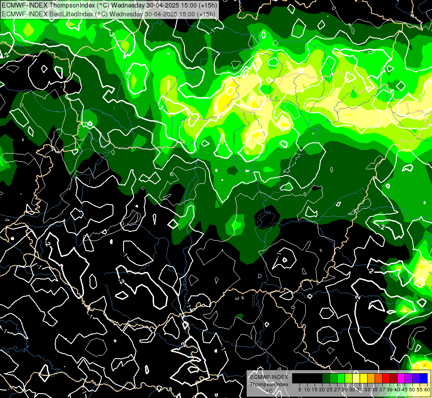Viewport: 432px width, 398px height.
Task: Click the BestLiftedIndex title line at top
Action: [109, 14]
